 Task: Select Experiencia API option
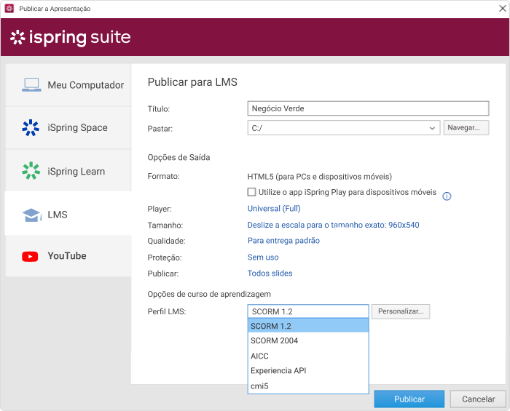coord(308,370)
